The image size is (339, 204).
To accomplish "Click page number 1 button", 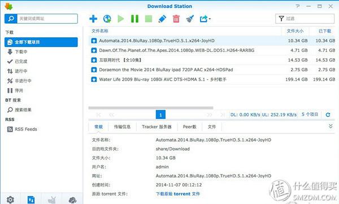I will click(x=160, y=115).
